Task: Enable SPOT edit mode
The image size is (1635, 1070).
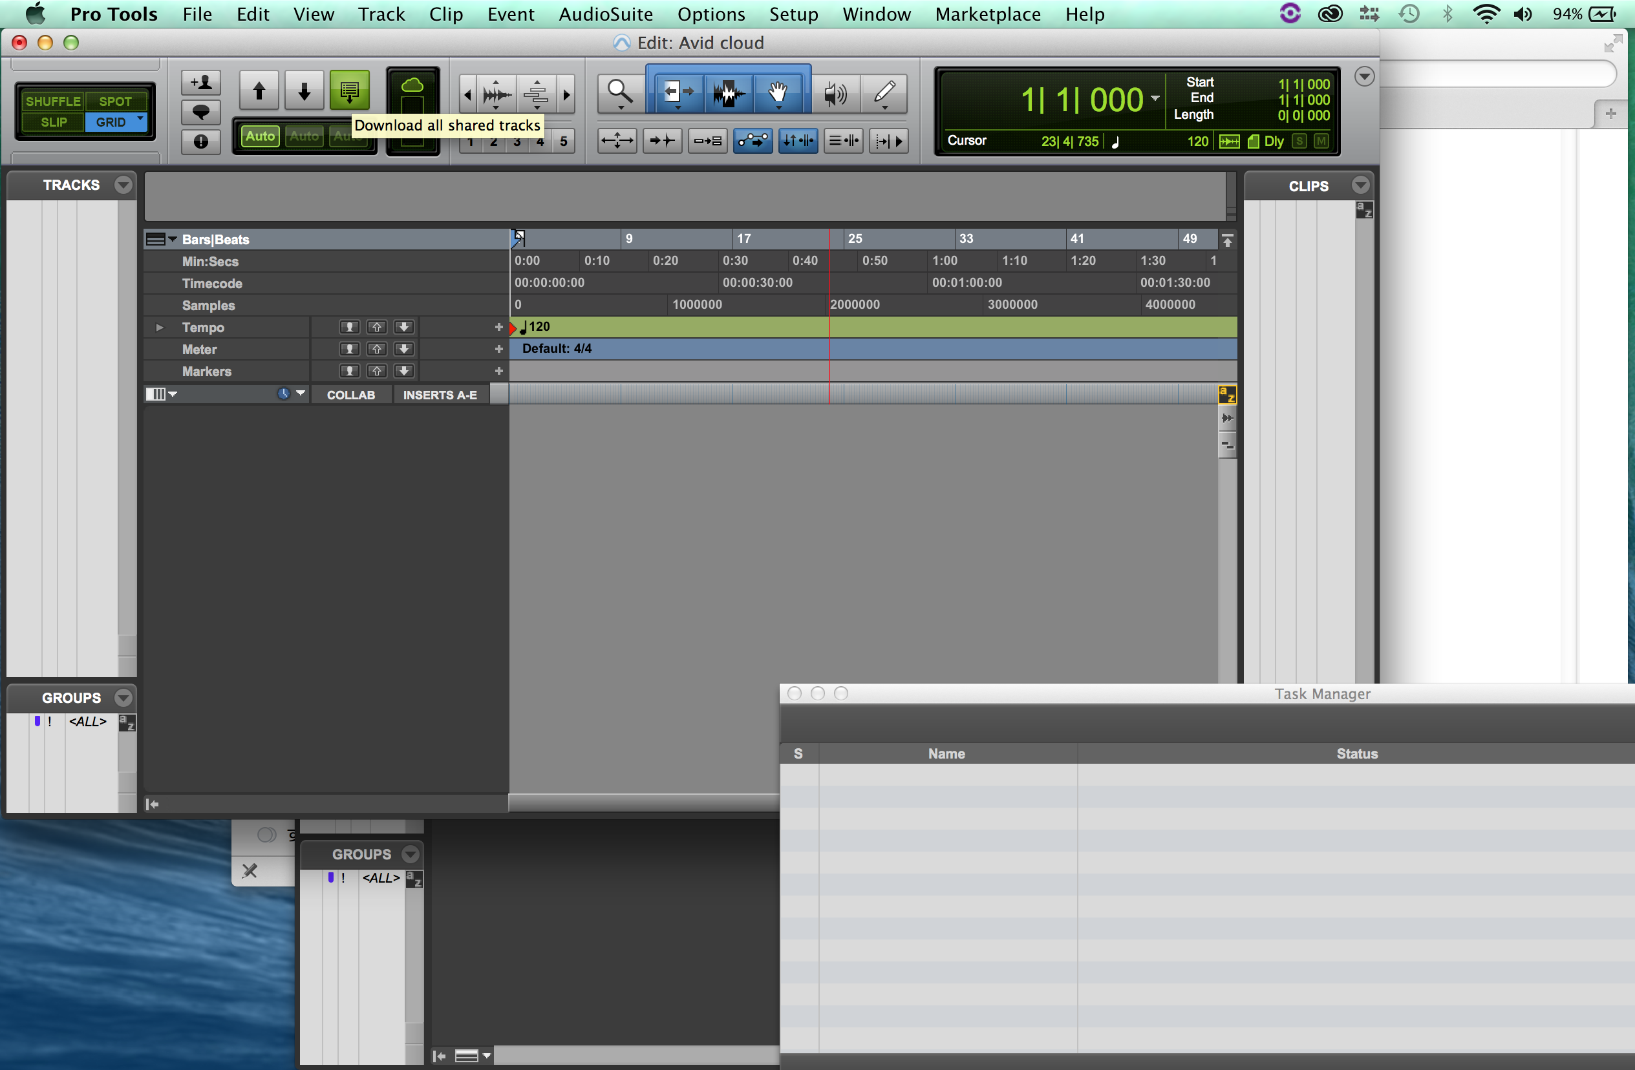Action: click(116, 101)
